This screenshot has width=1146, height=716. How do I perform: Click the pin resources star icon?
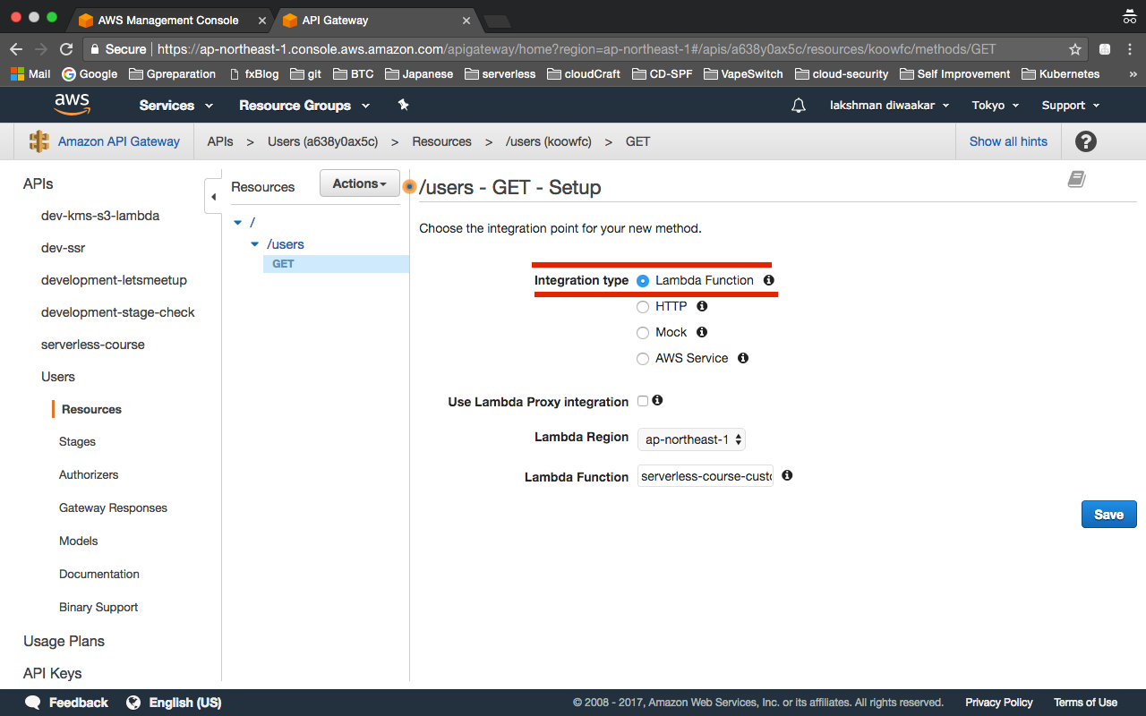coord(403,105)
